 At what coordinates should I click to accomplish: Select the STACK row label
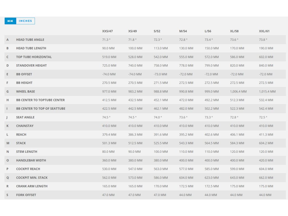21,143
